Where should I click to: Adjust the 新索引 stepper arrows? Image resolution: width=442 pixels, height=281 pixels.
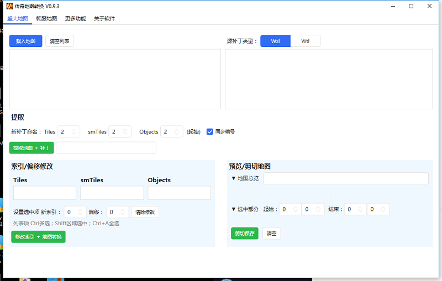(80, 212)
